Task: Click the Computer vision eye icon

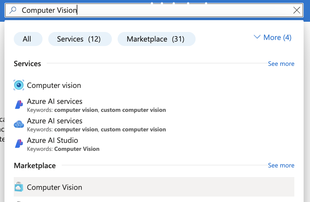Action: tap(19, 85)
